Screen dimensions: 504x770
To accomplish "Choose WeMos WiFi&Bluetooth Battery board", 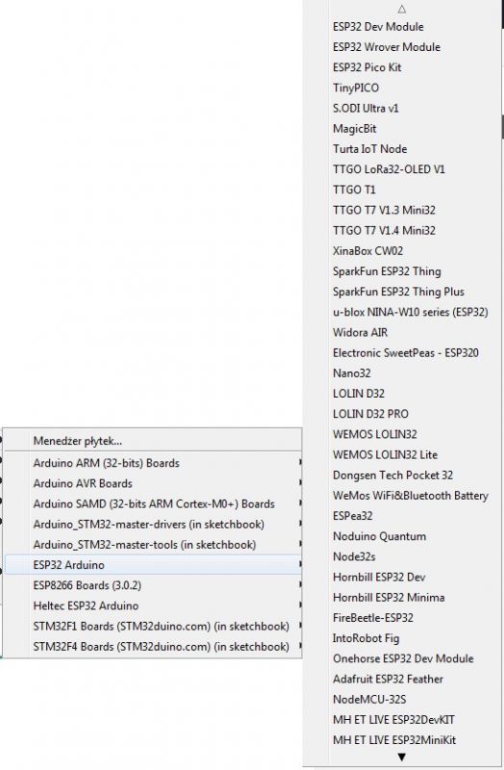I will tap(402, 496).
